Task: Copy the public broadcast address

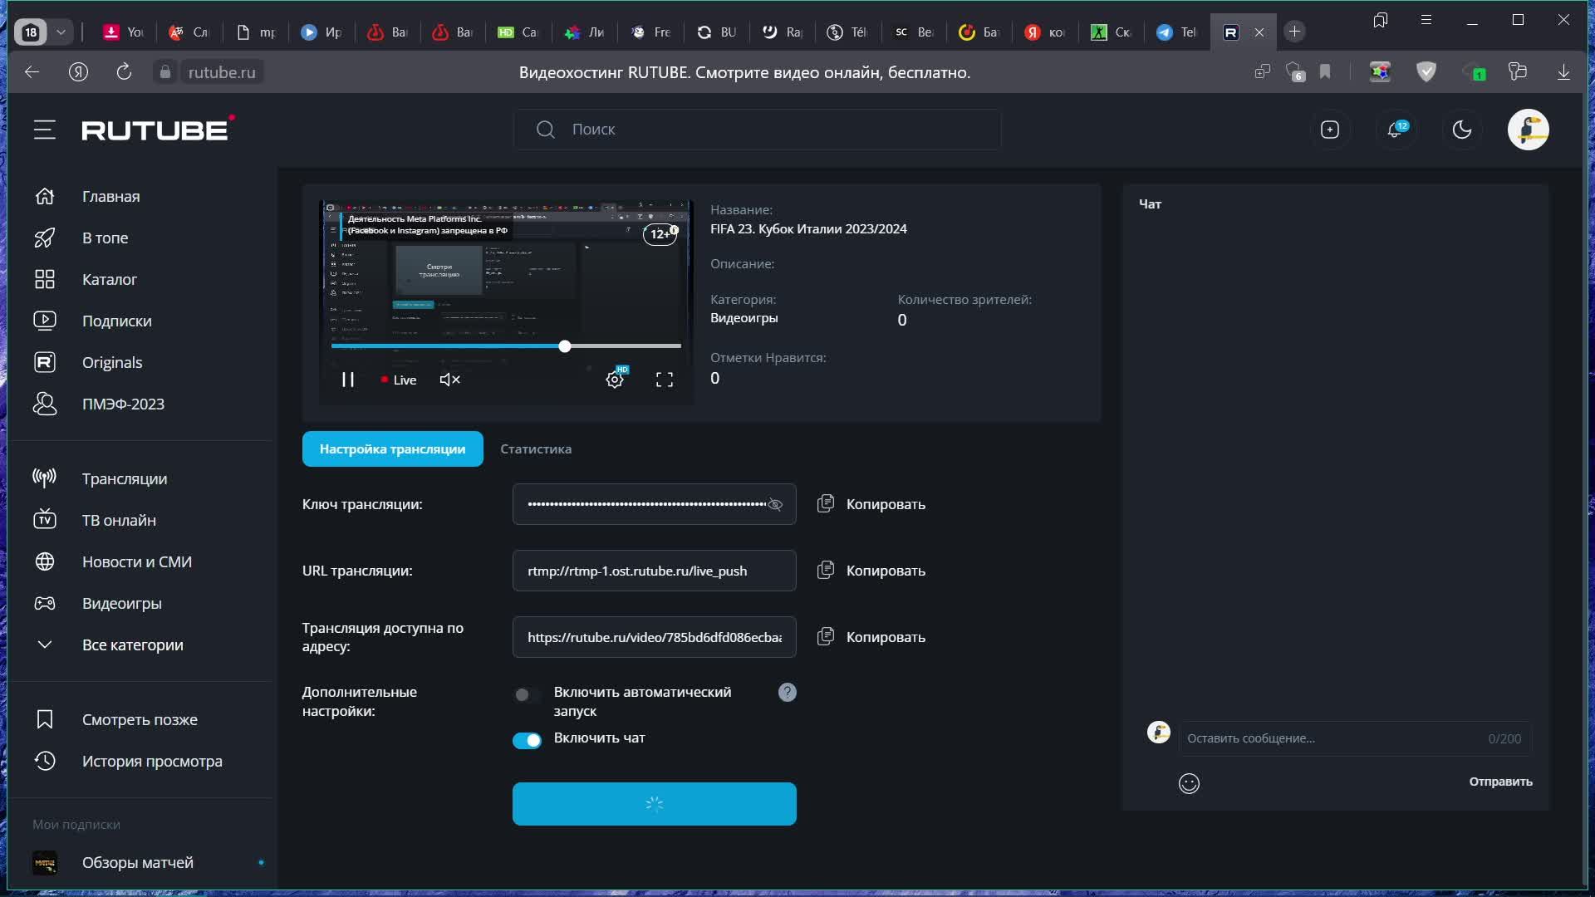Action: point(871,637)
